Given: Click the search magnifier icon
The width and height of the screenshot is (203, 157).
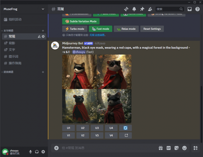Looking at the screenshot, I should [x=181, y=9].
